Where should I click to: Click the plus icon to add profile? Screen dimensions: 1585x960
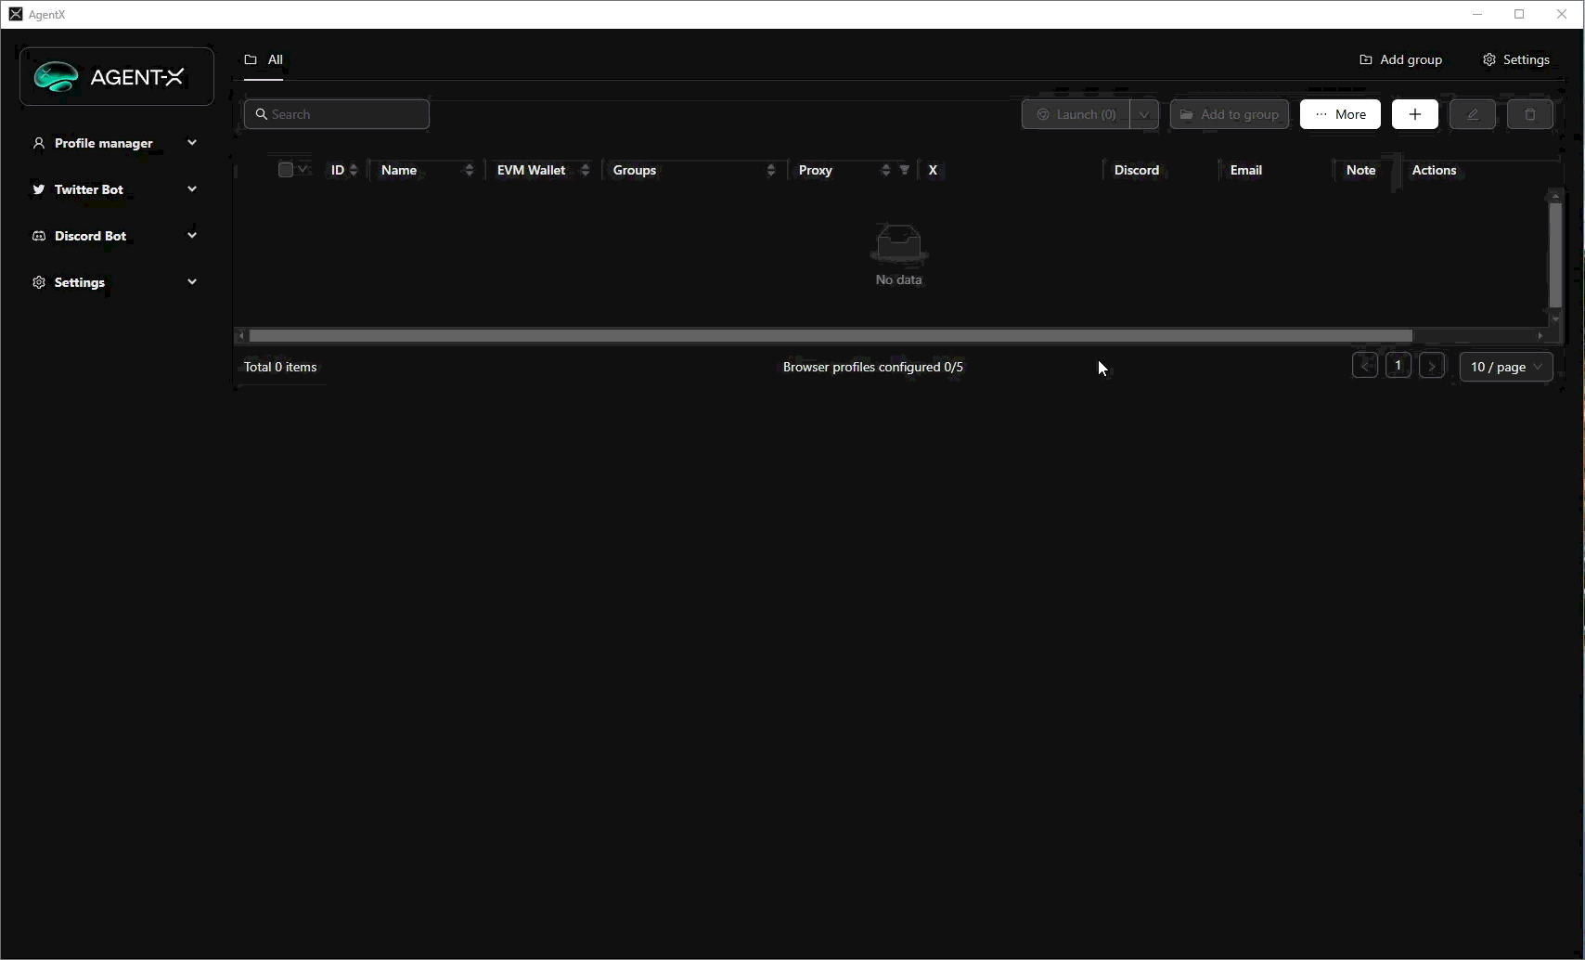click(1414, 114)
